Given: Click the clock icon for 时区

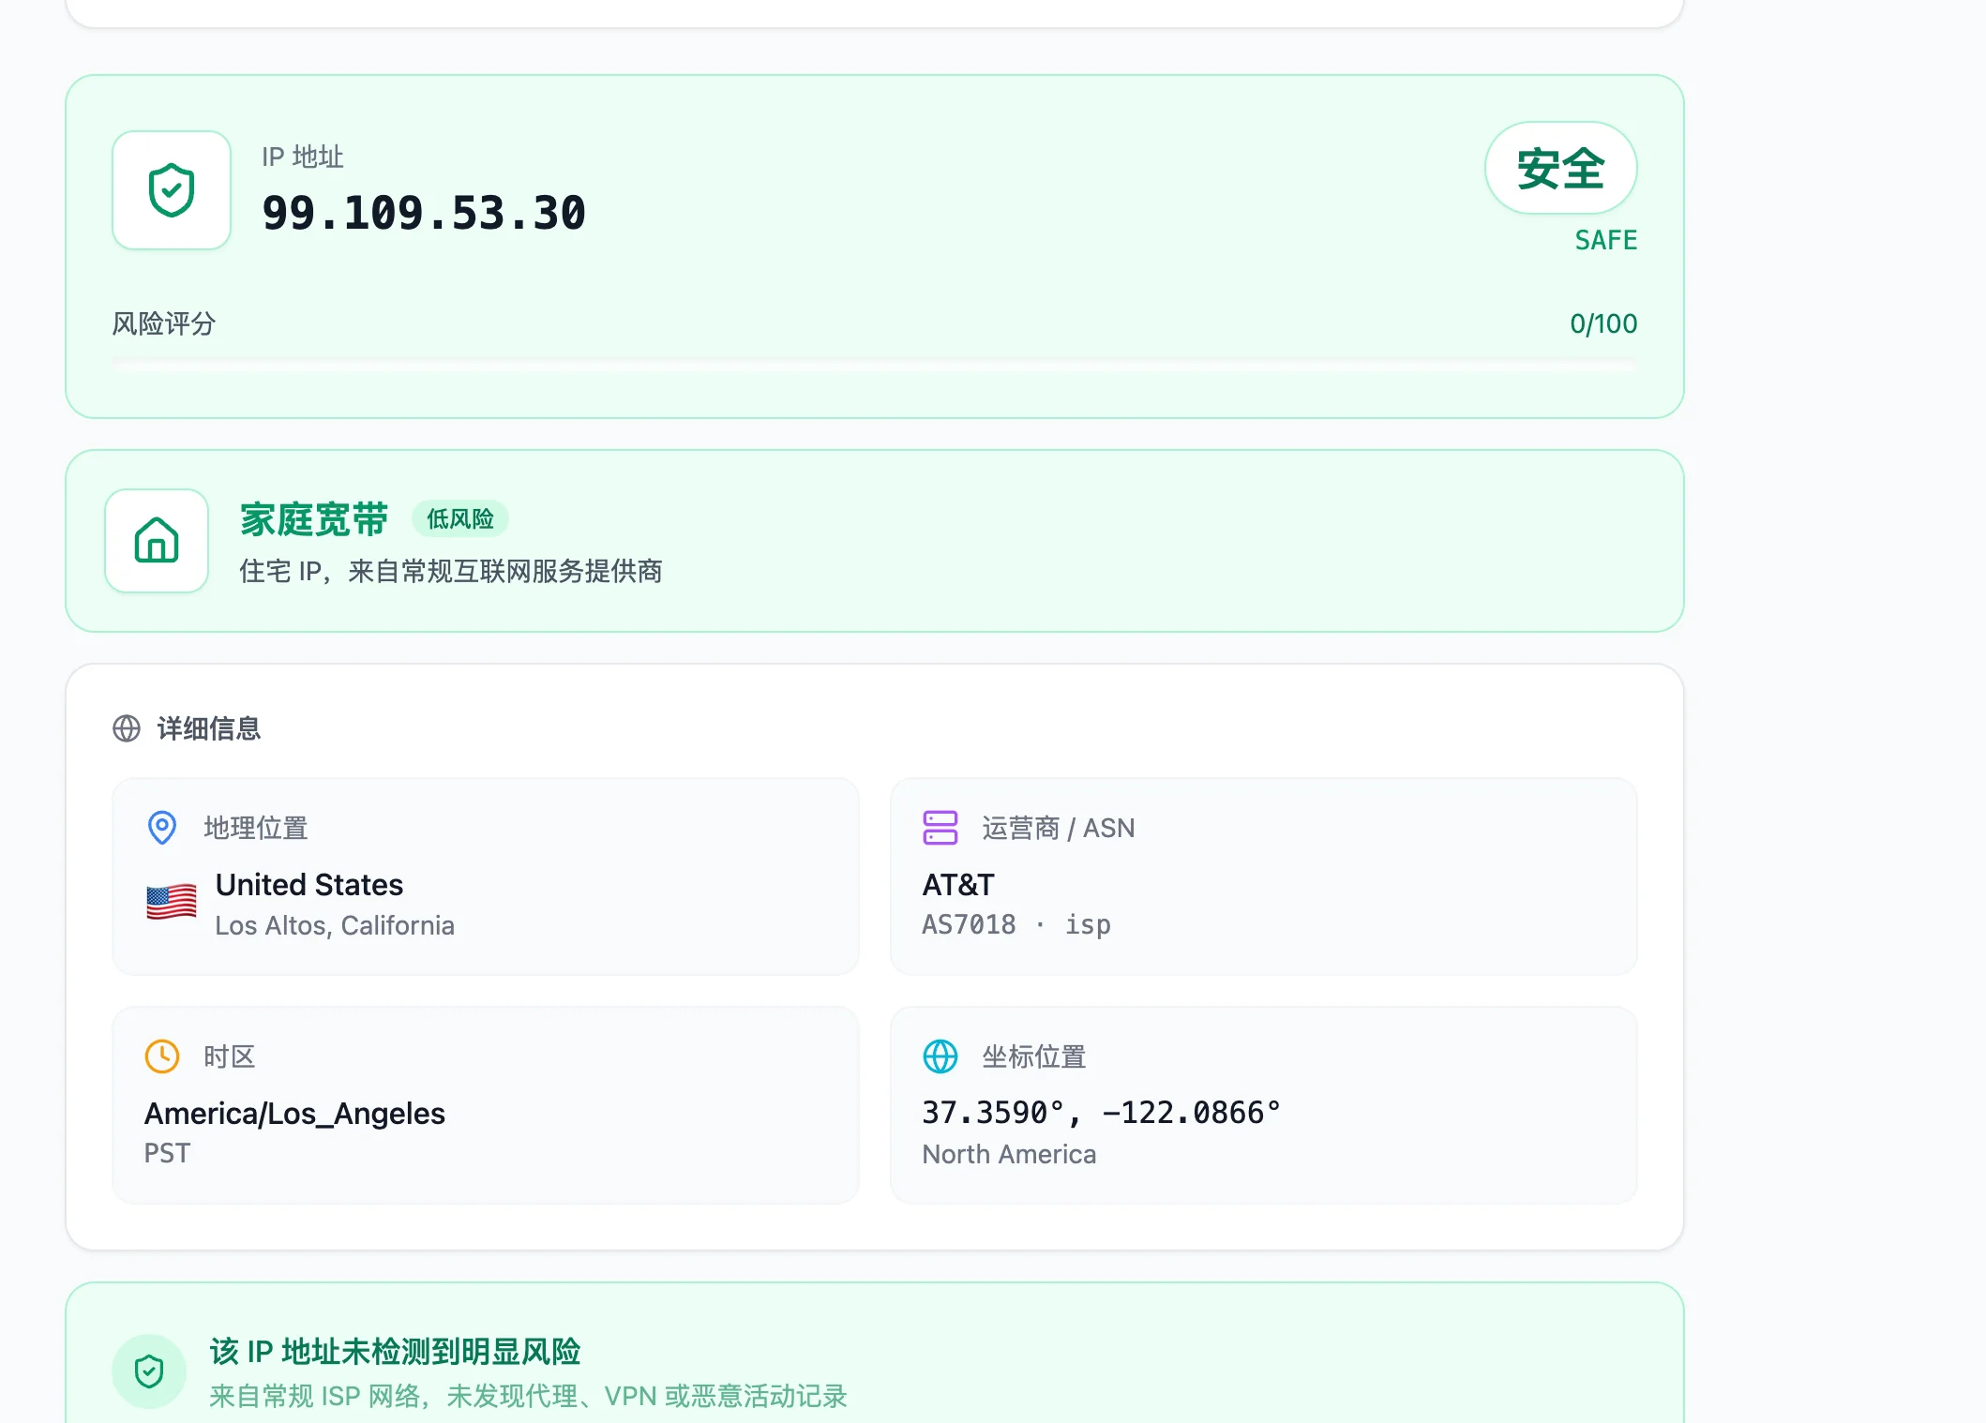Looking at the screenshot, I should click(x=162, y=1056).
